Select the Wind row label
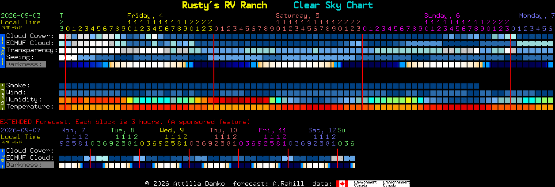555x187 pixels. point(16,93)
